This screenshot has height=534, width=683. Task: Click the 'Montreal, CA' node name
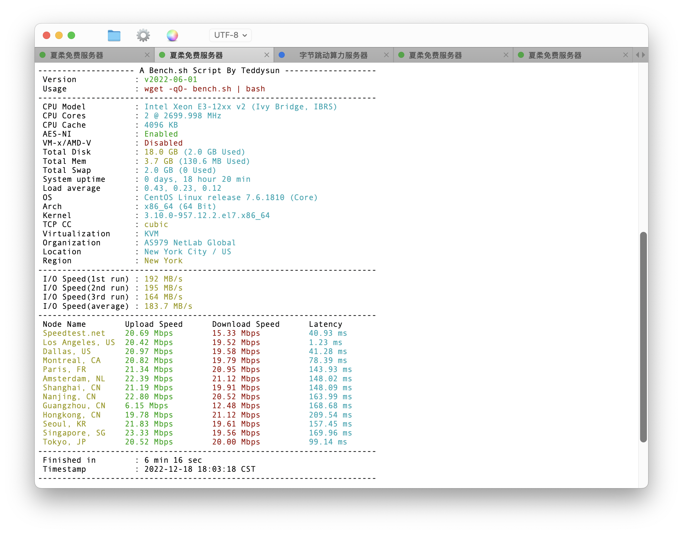(x=72, y=361)
